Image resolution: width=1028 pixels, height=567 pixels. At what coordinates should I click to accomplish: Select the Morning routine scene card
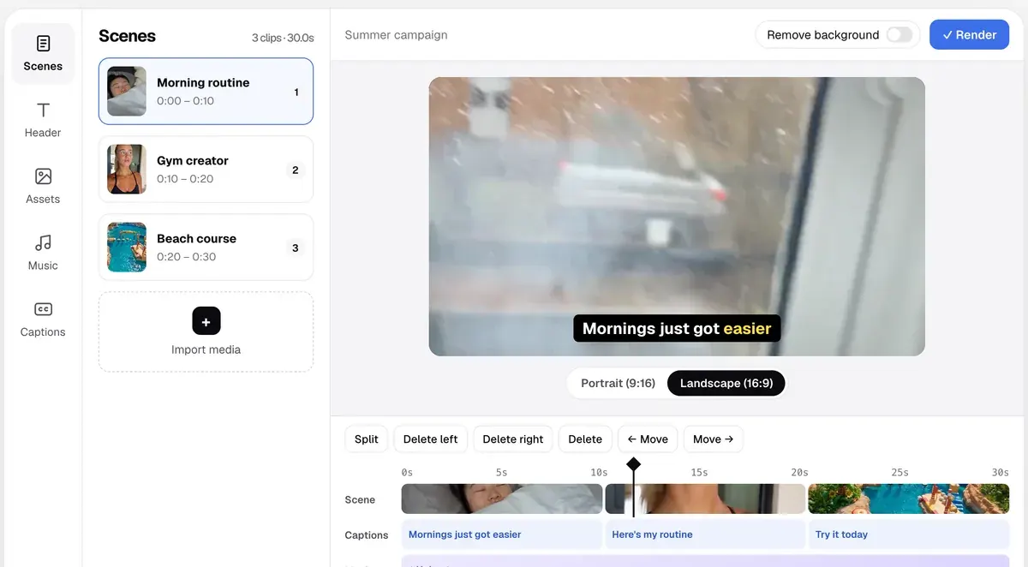pyautogui.click(x=206, y=92)
